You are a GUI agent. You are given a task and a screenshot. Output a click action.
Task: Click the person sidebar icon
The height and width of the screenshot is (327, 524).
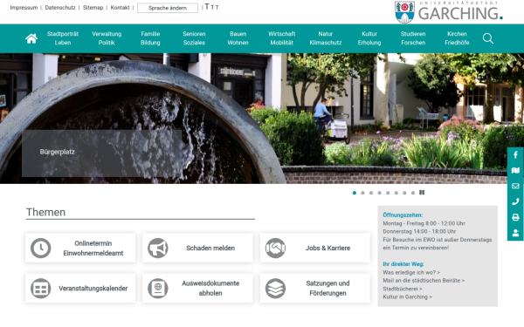(x=515, y=233)
